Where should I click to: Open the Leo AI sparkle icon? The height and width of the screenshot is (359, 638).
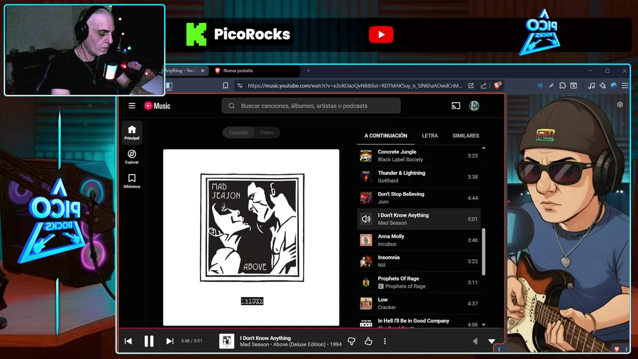603,86
